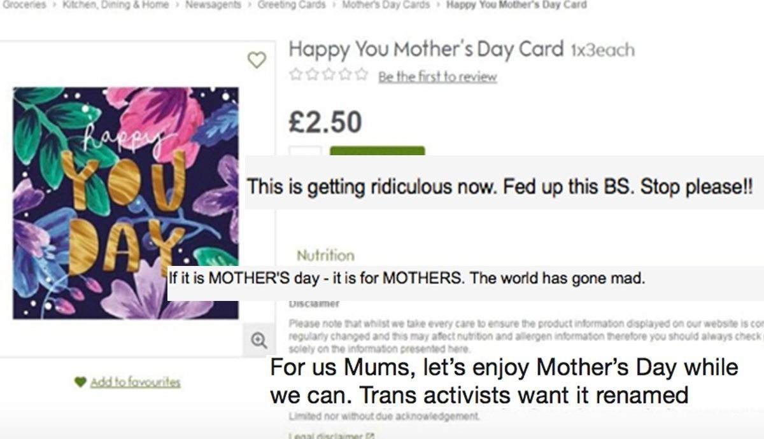Click the heart icon next to Add to favourites

pyautogui.click(x=80, y=380)
